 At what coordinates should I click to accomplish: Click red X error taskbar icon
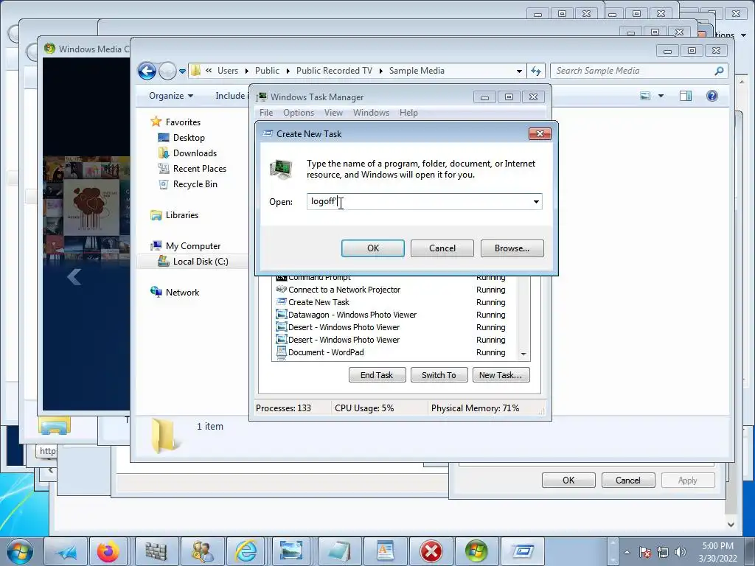[x=431, y=551]
